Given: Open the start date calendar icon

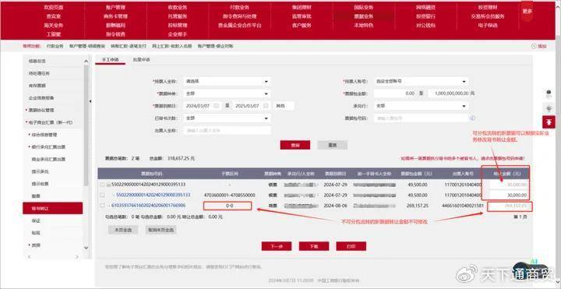Looking at the screenshot, I should click(216, 106).
